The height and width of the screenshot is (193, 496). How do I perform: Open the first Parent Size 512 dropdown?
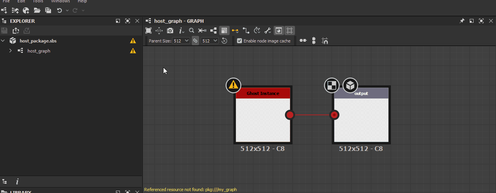coord(181,41)
